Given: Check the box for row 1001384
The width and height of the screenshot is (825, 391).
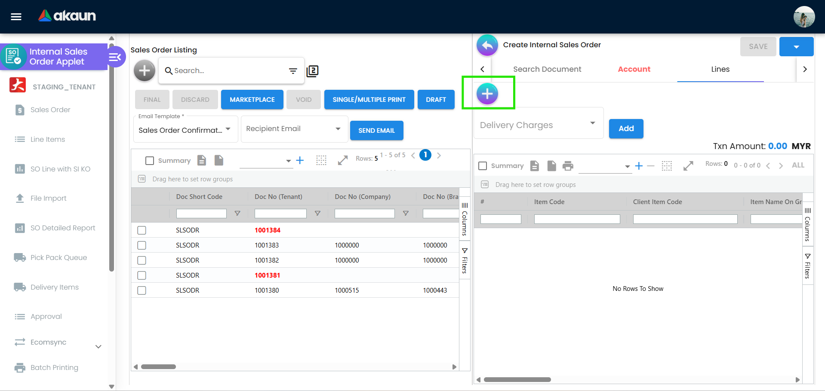Looking at the screenshot, I should click(x=142, y=230).
